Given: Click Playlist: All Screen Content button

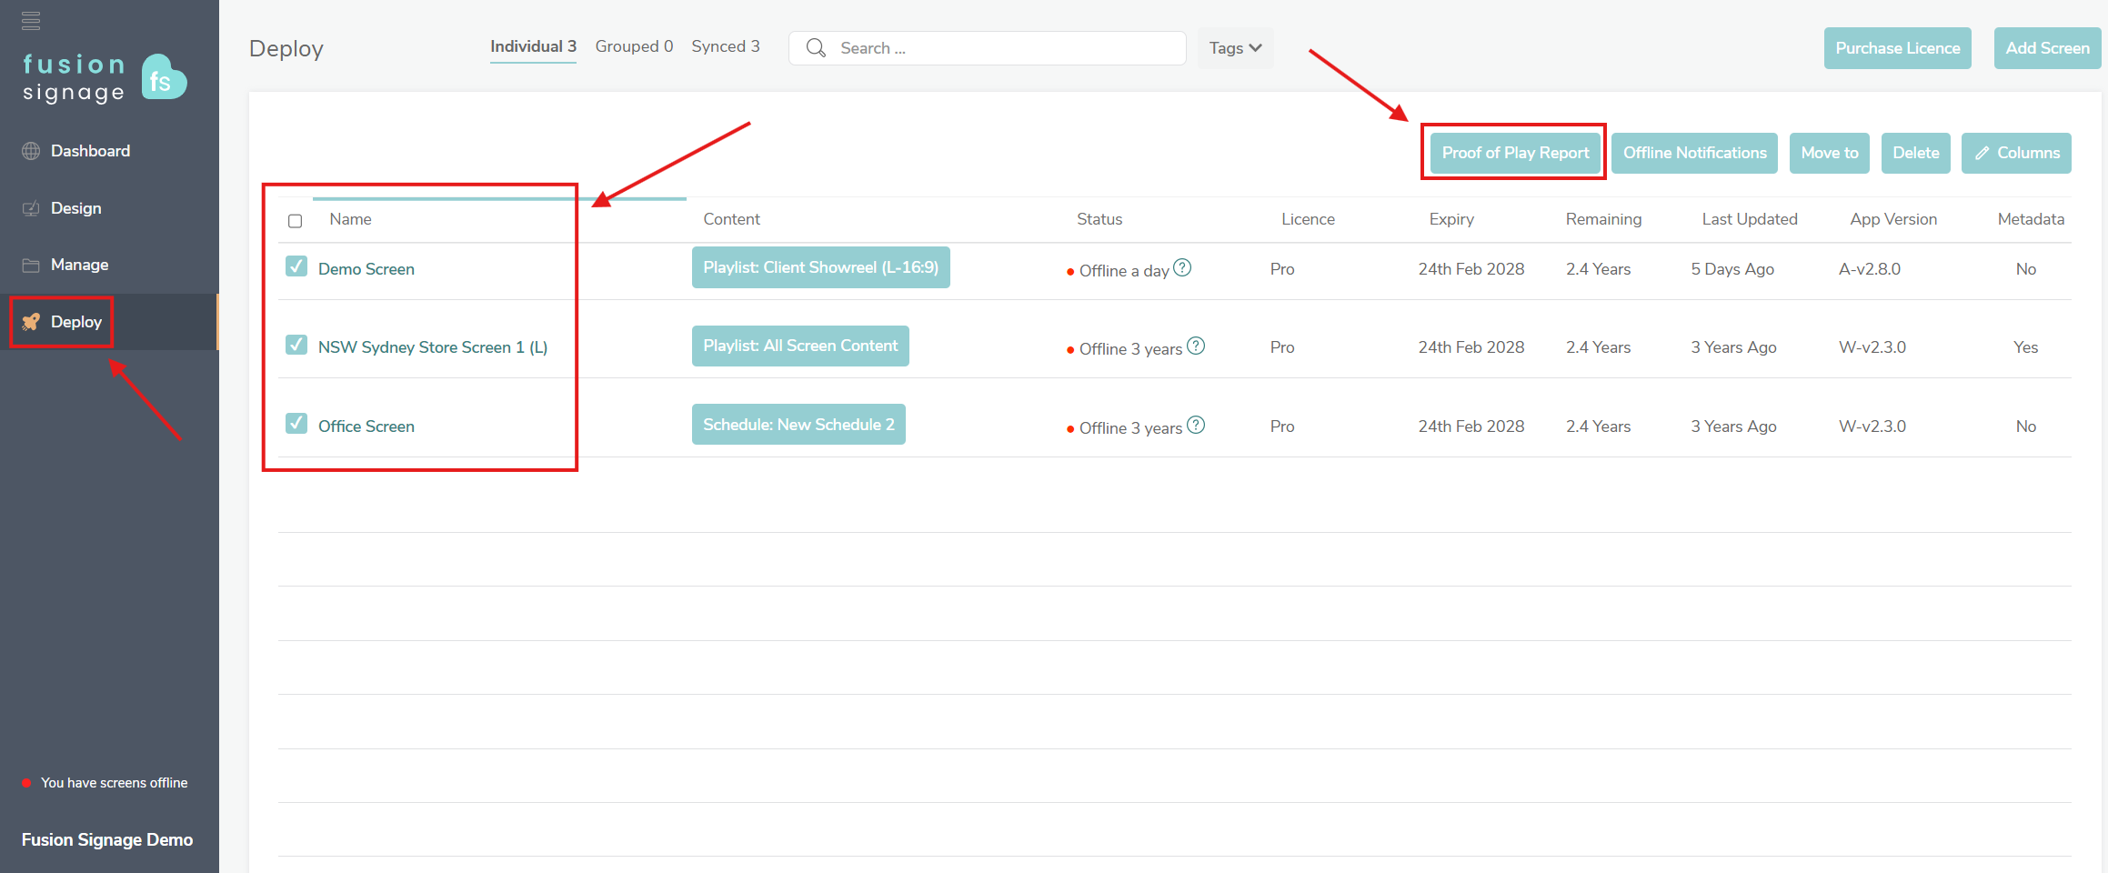Looking at the screenshot, I should click(x=800, y=346).
